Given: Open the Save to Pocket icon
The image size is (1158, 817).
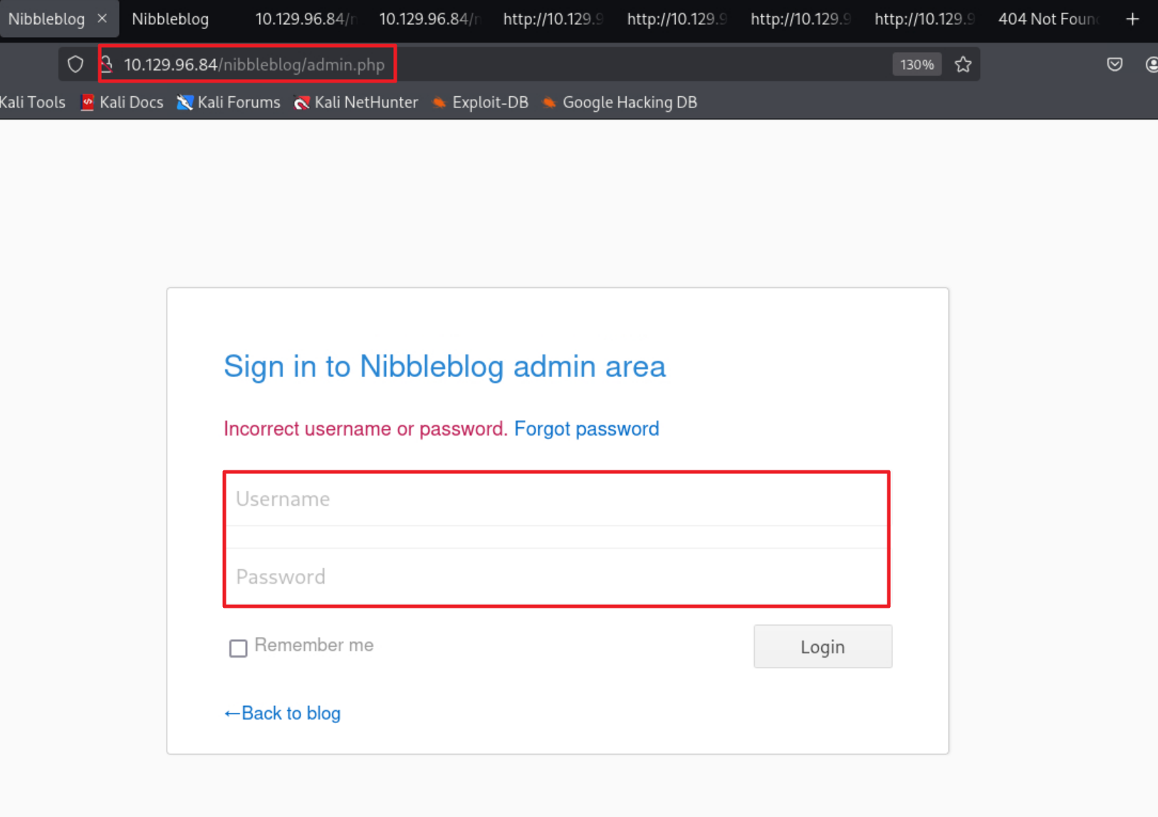Looking at the screenshot, I should pyautogui.click(x=1115, y=65).
